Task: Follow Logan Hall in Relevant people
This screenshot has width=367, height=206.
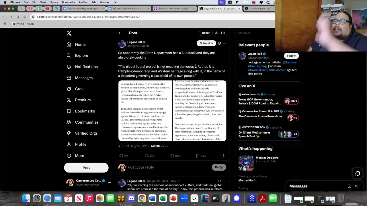Action: (291, 56)
